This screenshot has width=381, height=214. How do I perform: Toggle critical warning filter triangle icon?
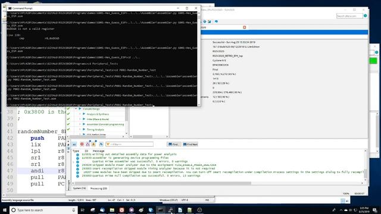(x=88, y=144)
